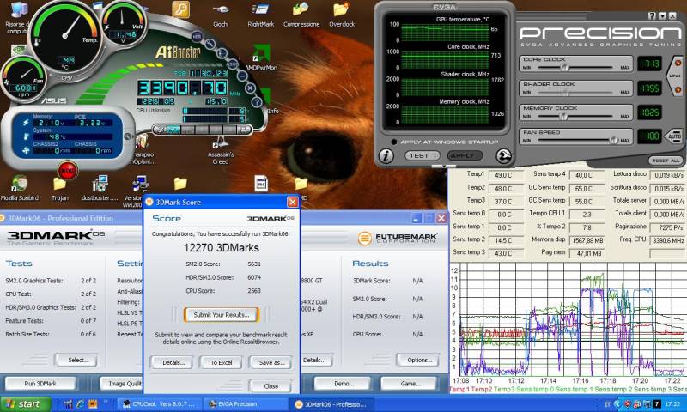Open the dustbuster desktop icon
687x412 pixels.
click(x=100, y=188)
